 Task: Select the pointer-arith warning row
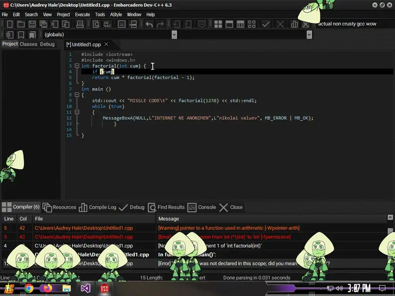pos(194,228)
